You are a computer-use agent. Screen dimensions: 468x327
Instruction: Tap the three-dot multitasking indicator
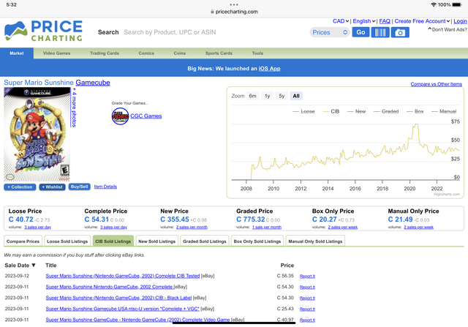[234, 4]
